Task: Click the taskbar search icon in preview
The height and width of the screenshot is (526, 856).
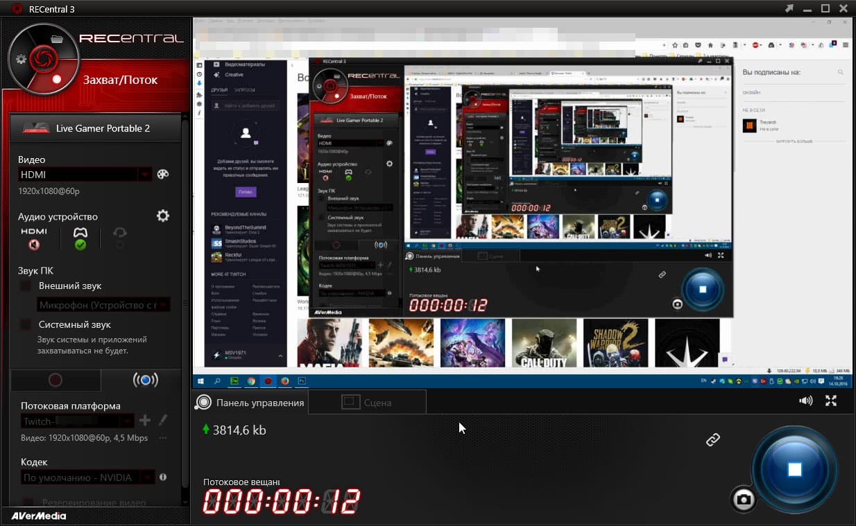Action: 218,380
